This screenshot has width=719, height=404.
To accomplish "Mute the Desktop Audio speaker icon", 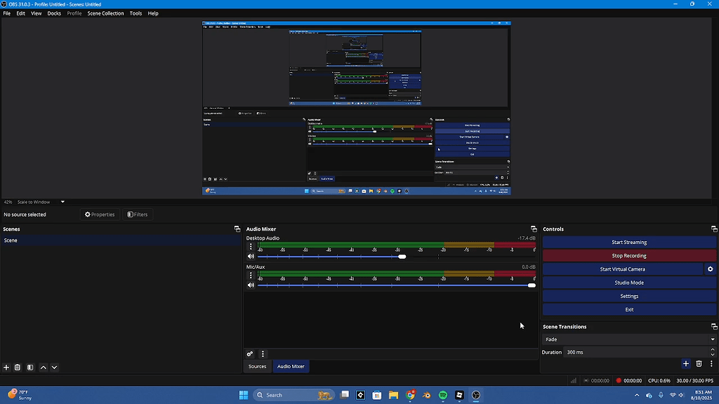I will click(x=251, y=257).
